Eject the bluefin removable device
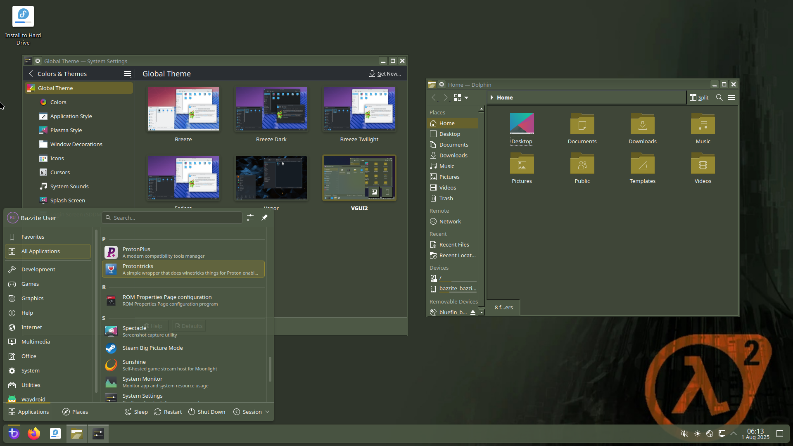 473,312
